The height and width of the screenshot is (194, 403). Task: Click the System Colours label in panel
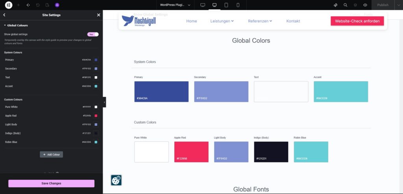pyautogui.click(x=13, y=52)
